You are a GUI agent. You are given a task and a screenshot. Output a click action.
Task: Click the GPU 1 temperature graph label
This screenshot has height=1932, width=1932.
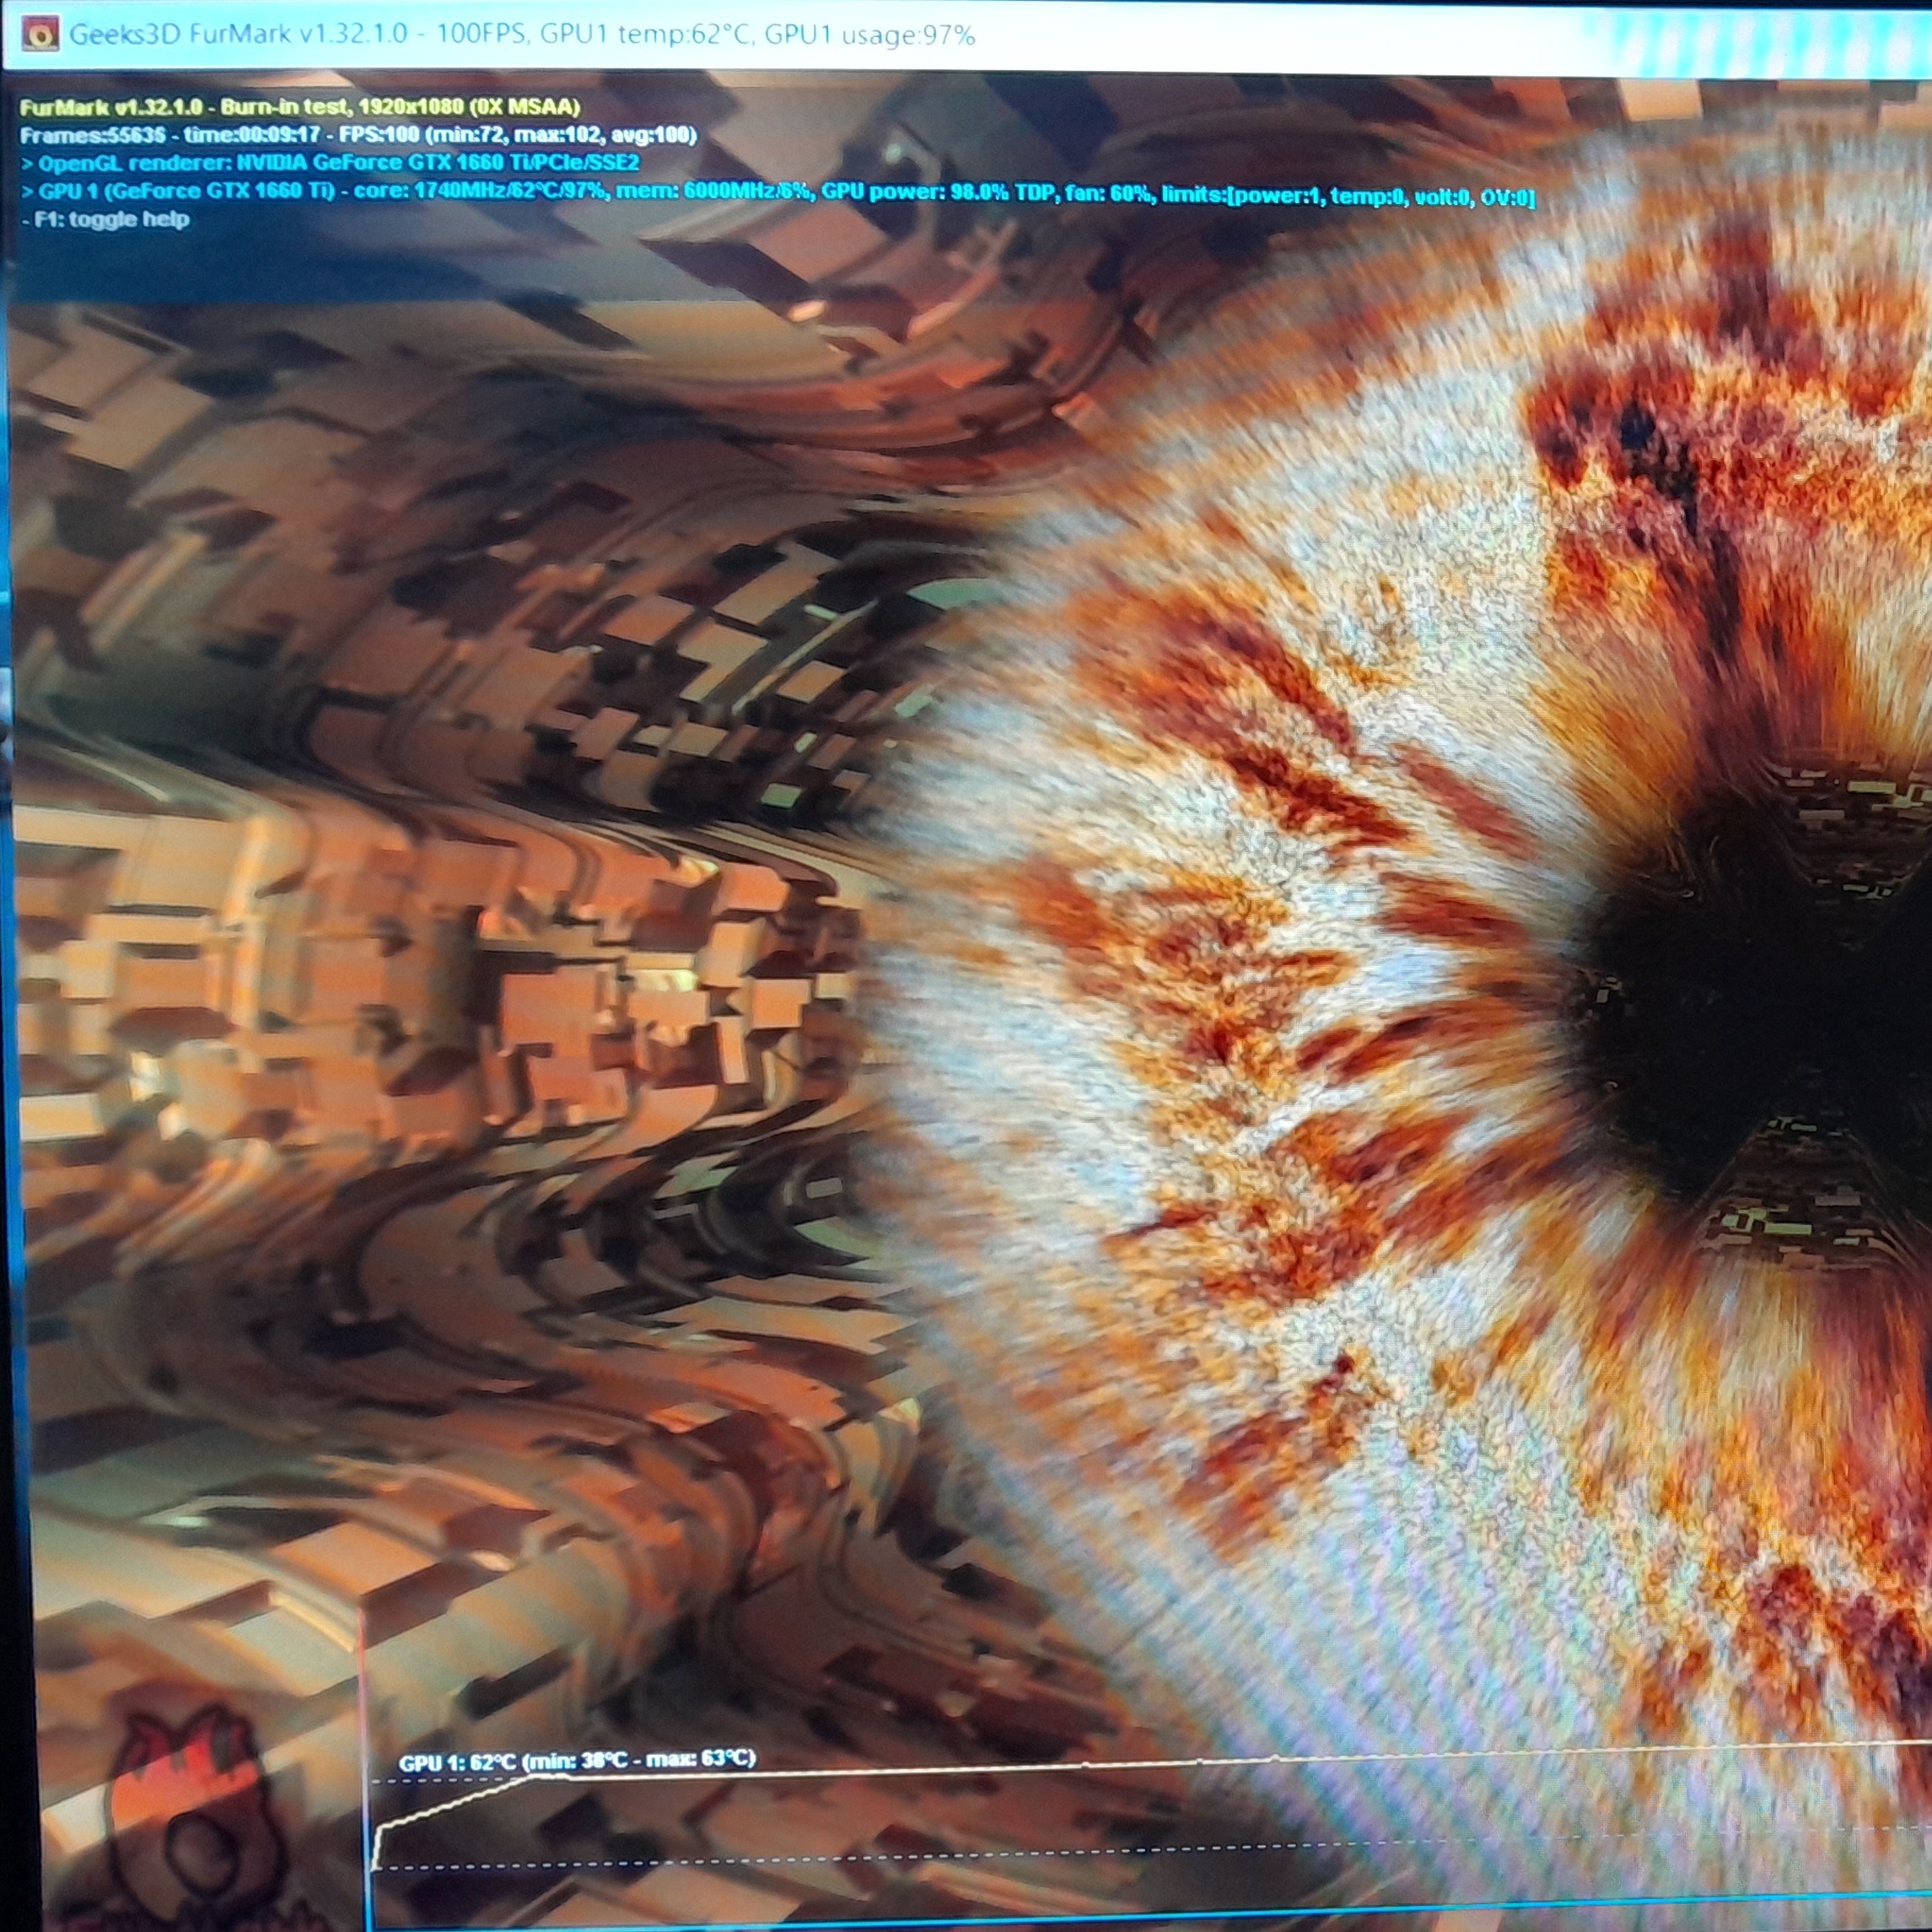tap(577, 1760)
